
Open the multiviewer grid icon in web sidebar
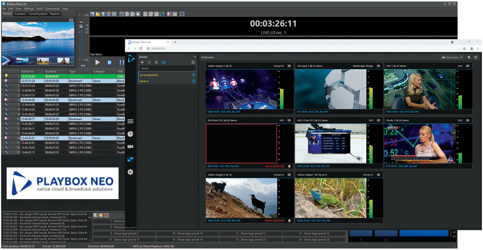click(130, 159)
